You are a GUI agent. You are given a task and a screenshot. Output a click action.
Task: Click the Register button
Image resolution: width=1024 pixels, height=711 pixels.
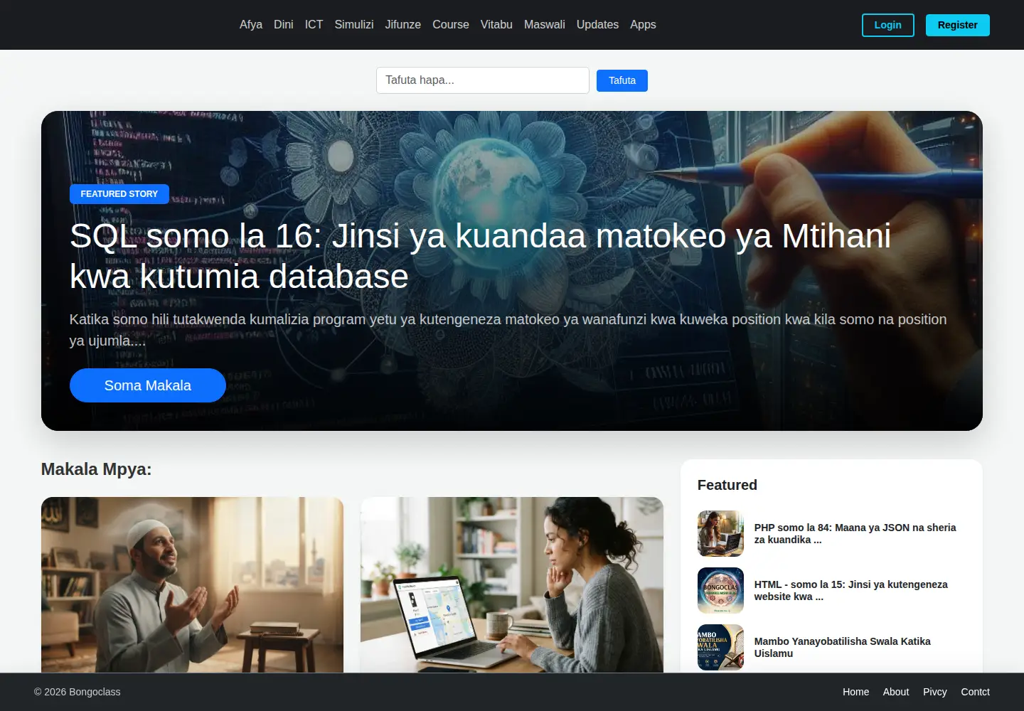[x=958, y=25]
